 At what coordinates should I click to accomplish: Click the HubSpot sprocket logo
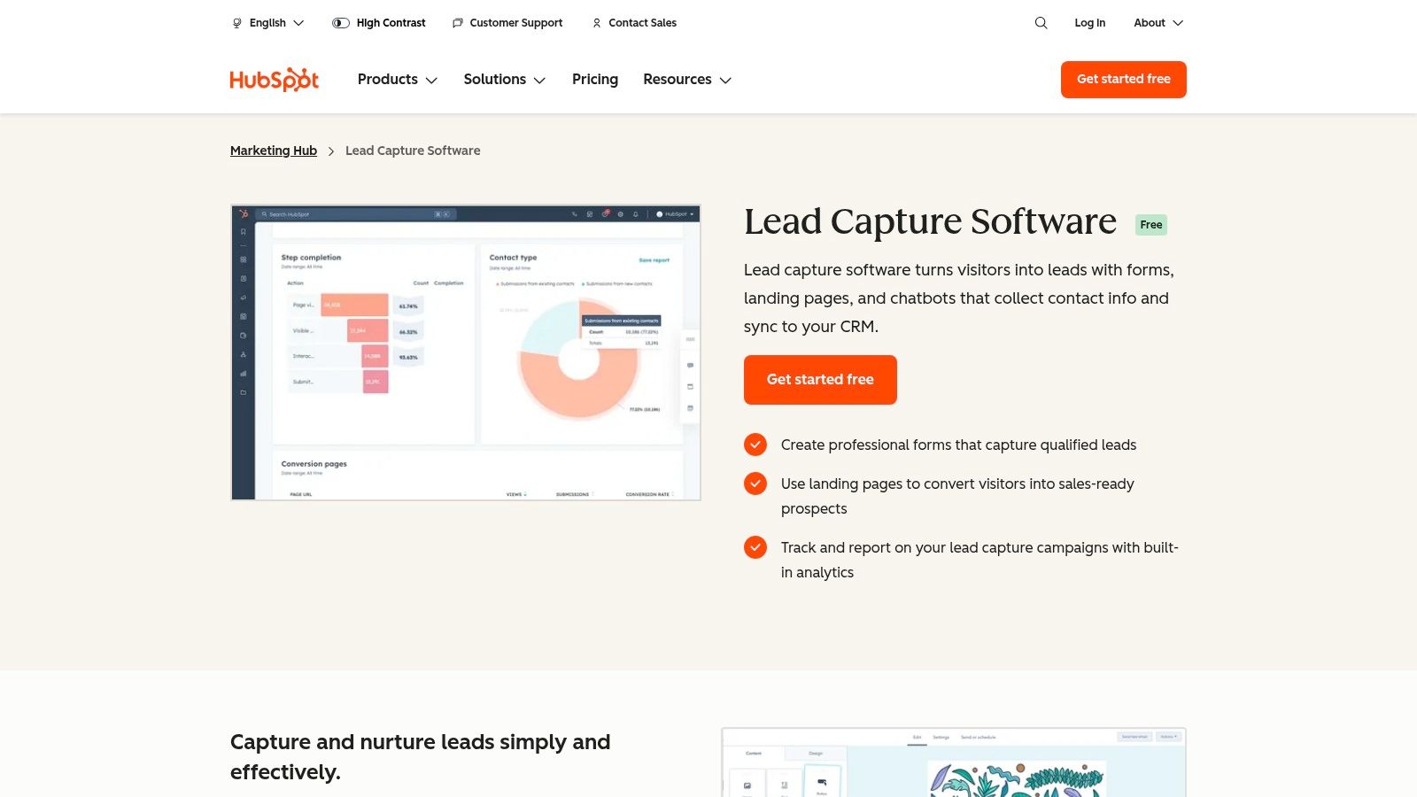click(x=274, y=79)
